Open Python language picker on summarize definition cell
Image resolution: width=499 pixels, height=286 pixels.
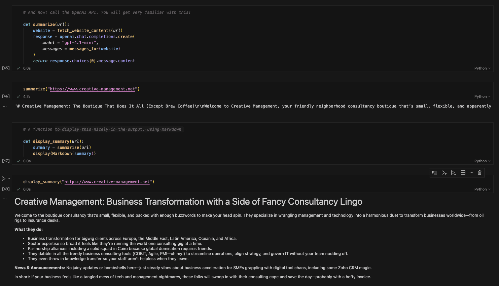tap(482, 68)
